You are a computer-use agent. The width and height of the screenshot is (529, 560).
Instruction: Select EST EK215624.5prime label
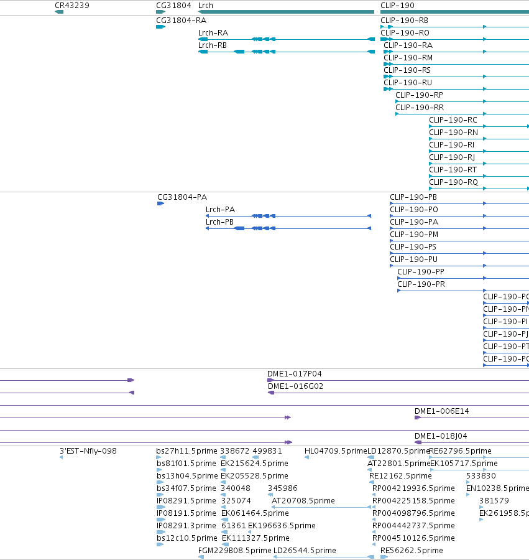[x=254, y=464]
